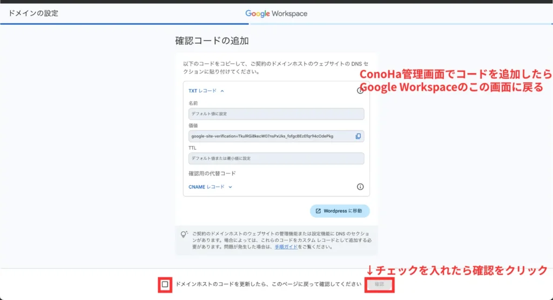Click the 名前 field
The width and height of the screenshot is (553, 300).
[x=276, y=114]
